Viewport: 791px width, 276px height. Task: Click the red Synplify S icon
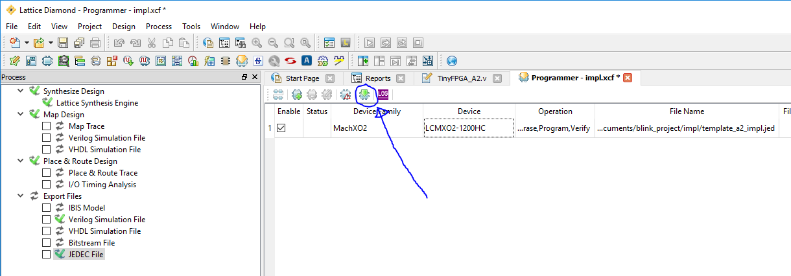290,61
